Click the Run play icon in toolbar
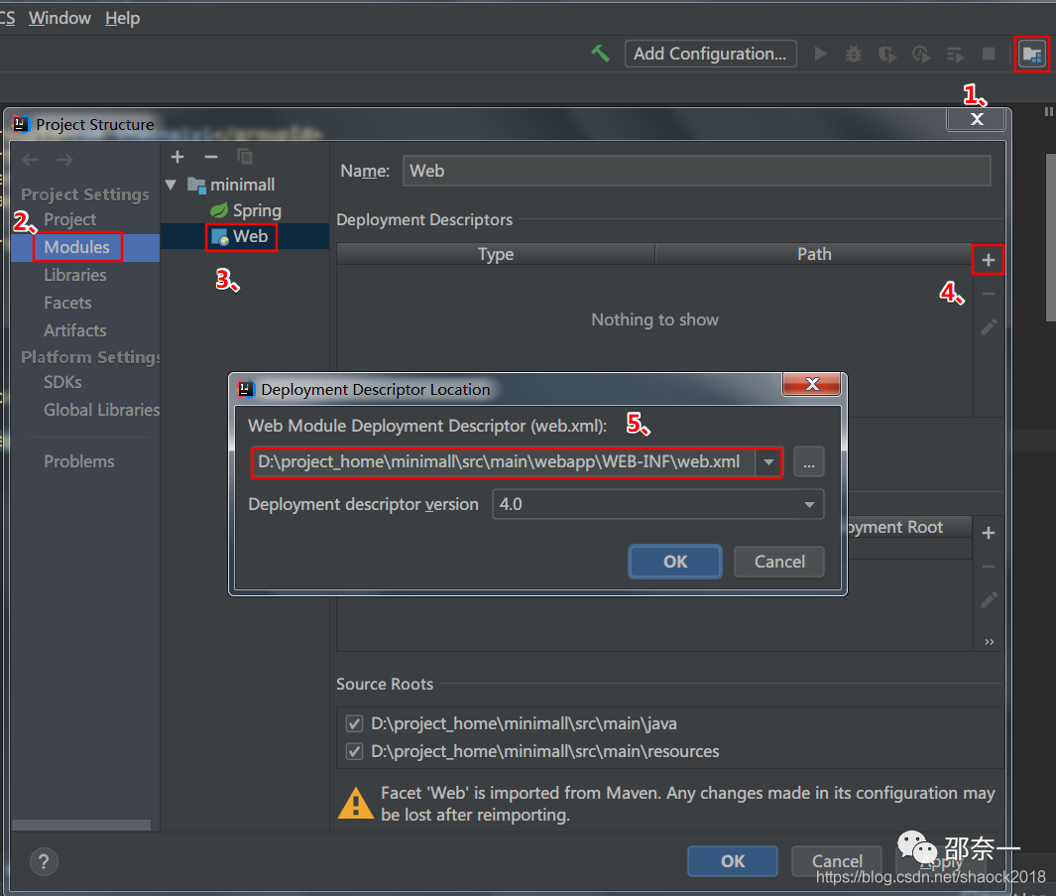Image resolution: width=1056 pixels, height=896 pixels. [x=820, y=54]
